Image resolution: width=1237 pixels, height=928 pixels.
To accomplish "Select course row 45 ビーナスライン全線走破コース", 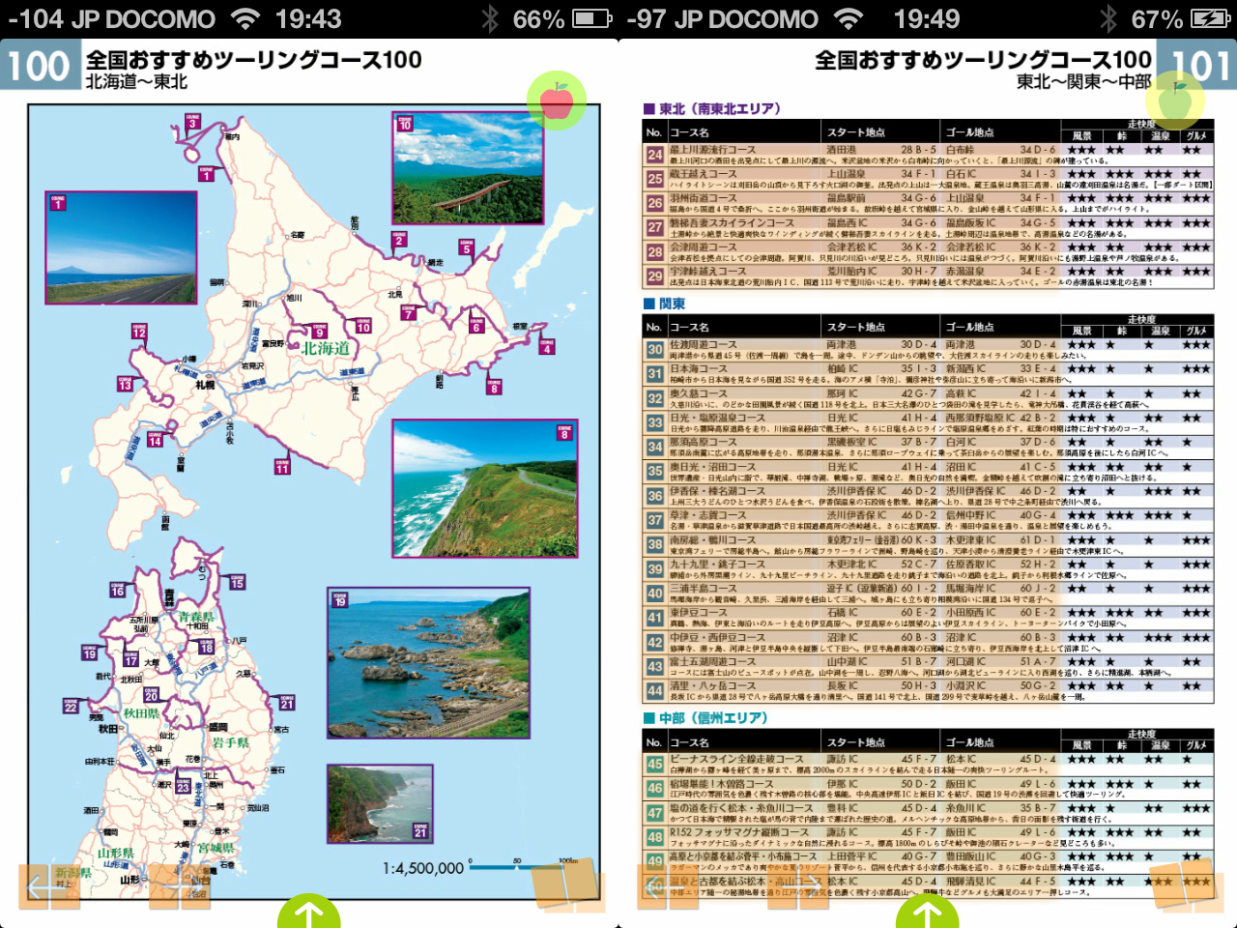I will (x=928, y=765).
